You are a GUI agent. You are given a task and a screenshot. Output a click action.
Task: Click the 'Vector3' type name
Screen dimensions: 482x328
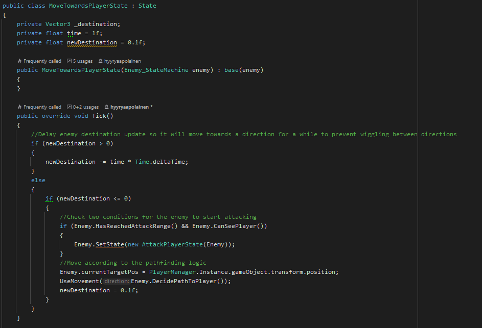coord(58,24)
